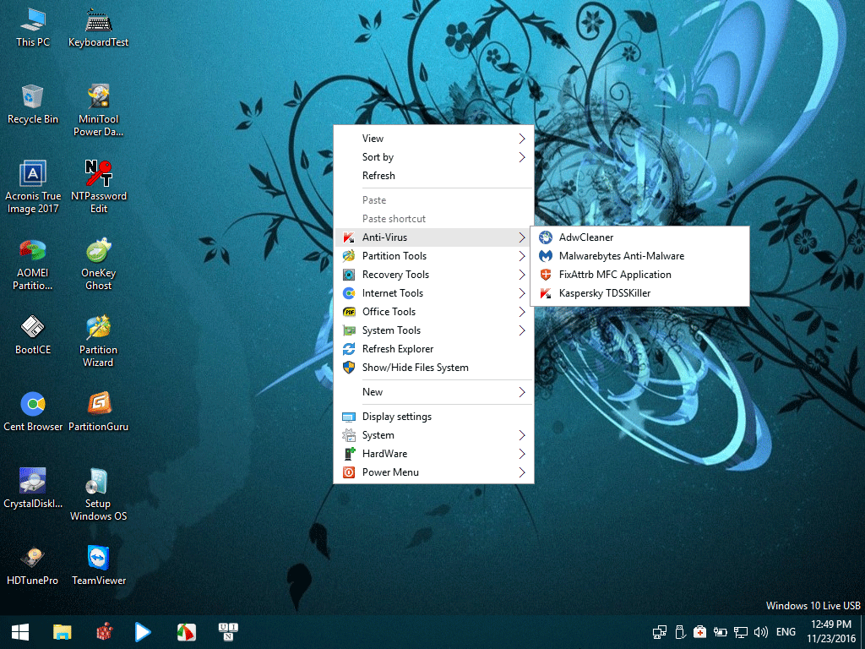865x649 pixels.
Task: Click the battery power tray icon
Action: 720,632
